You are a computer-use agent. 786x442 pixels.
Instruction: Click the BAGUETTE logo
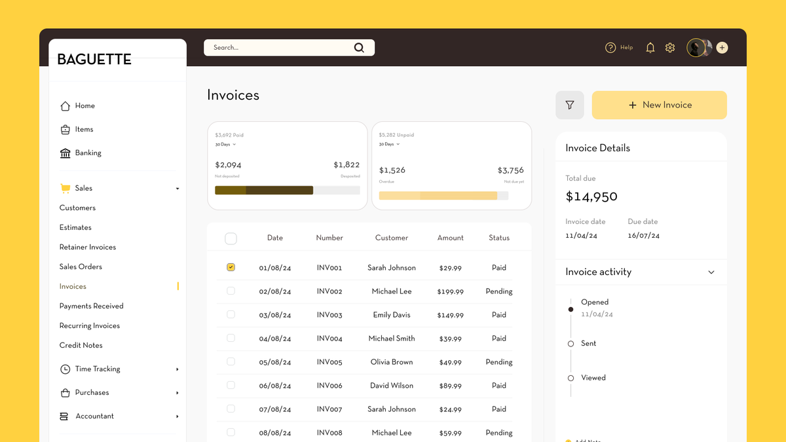(x=94, y=60)
